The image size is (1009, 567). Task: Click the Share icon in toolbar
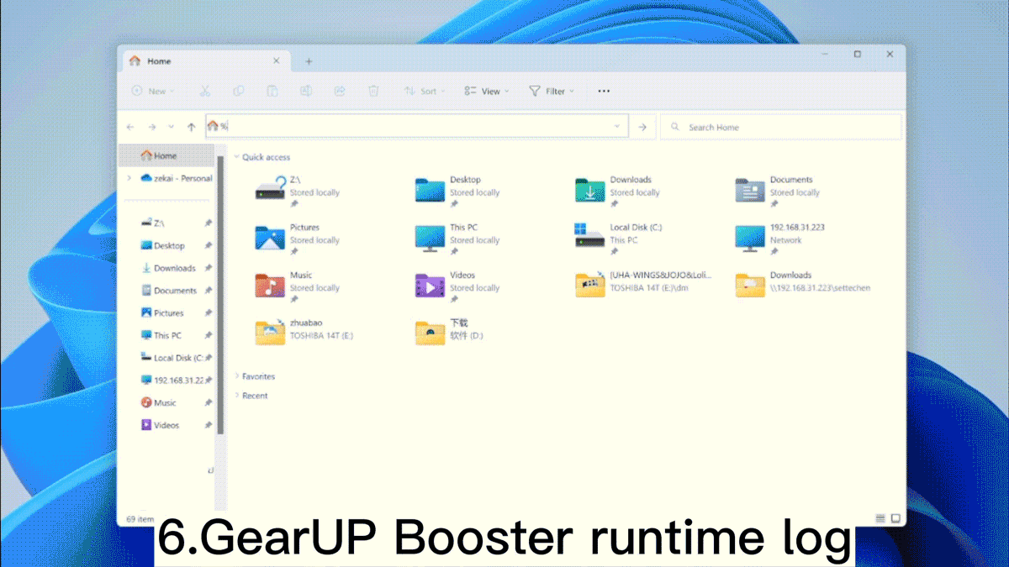340,91
